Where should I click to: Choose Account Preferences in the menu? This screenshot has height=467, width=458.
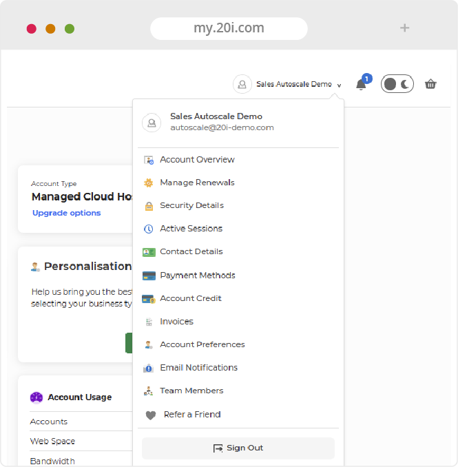point(202,344)
